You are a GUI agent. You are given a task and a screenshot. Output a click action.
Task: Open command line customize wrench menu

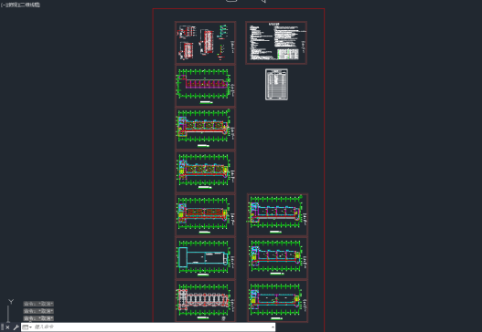pos(16,327)
